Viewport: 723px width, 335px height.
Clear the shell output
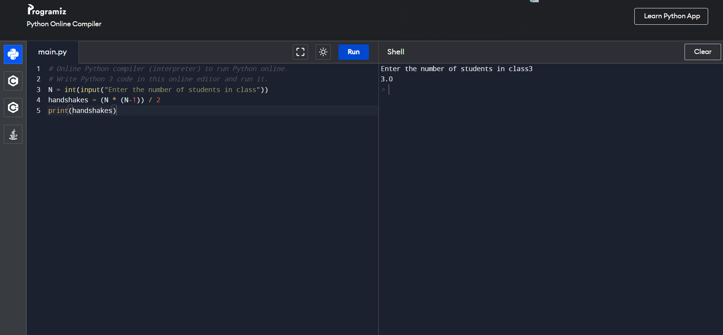coord(702,52)
